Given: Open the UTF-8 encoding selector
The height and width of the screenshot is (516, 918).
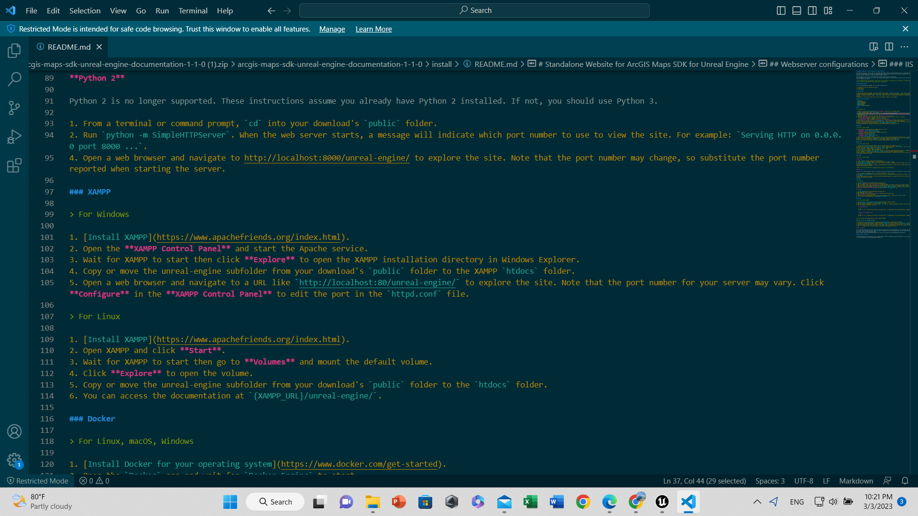Looking at the screenshot, I should tap(803, 481).
